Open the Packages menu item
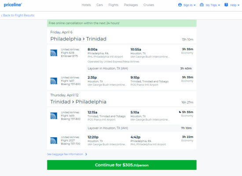 tap(131, 5)
